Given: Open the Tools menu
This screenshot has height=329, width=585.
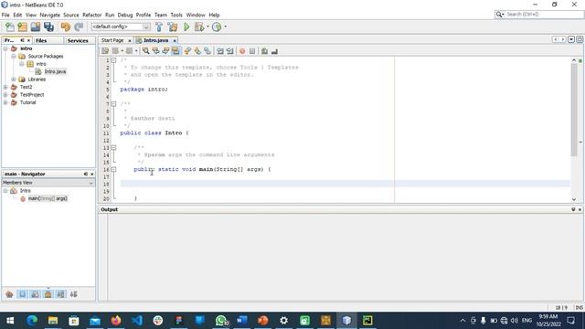Looking at the screenshot, I should click(176, 15).
